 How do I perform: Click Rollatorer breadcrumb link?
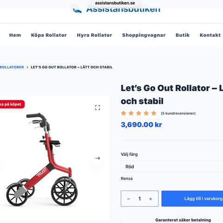coord(12,67)
